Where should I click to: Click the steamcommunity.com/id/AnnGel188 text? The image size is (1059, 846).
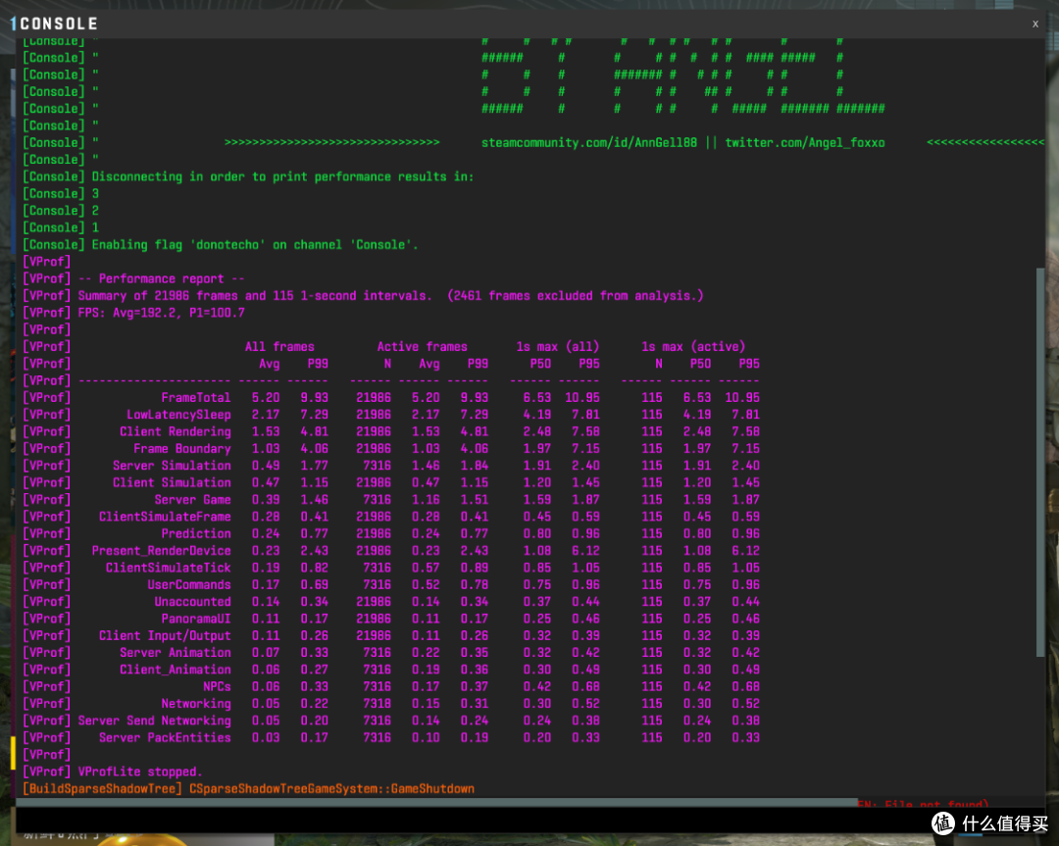[x=588, y=142]
